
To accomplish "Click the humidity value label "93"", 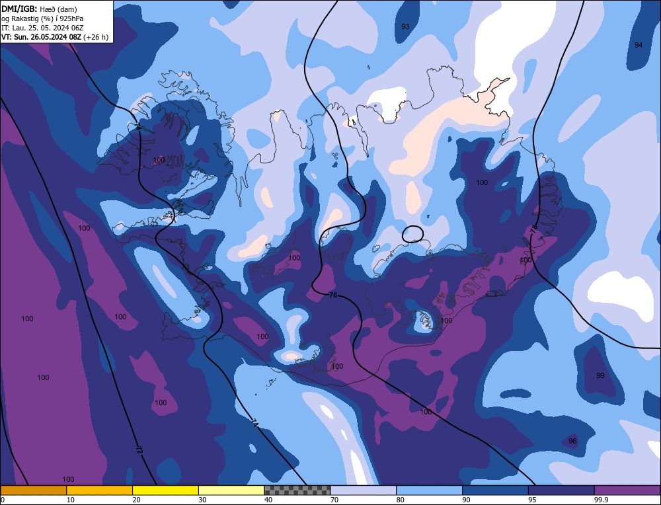I will pyautogui.click(x=405, y=26).
